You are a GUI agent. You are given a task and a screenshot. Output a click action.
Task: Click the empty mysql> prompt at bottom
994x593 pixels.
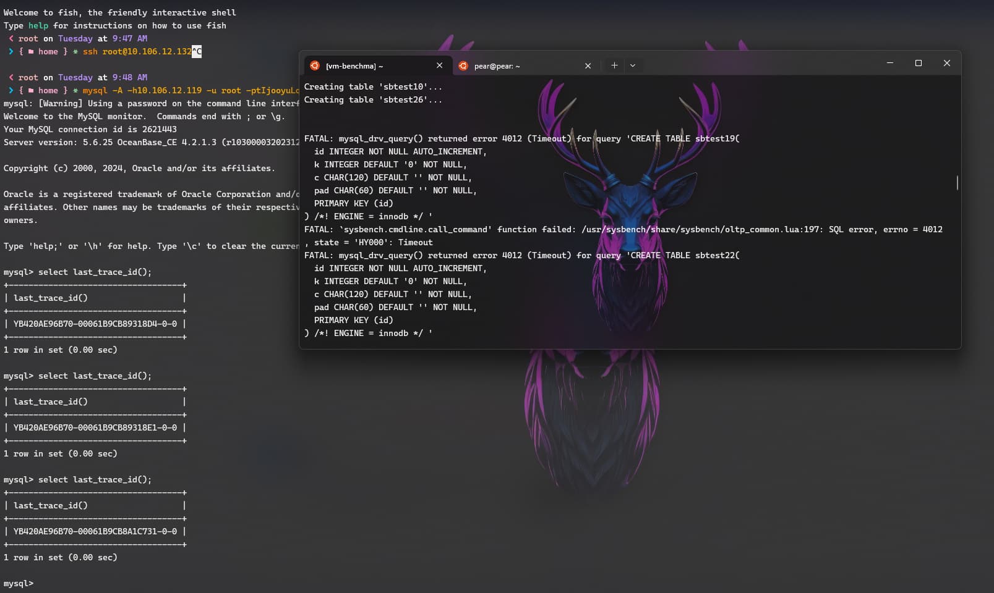pos(19,583)
